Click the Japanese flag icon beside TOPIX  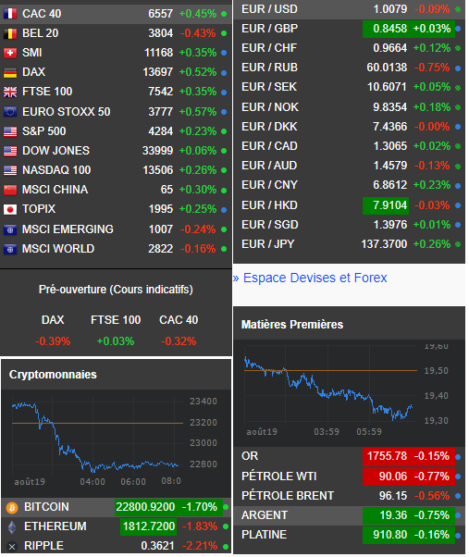[10, 210]
